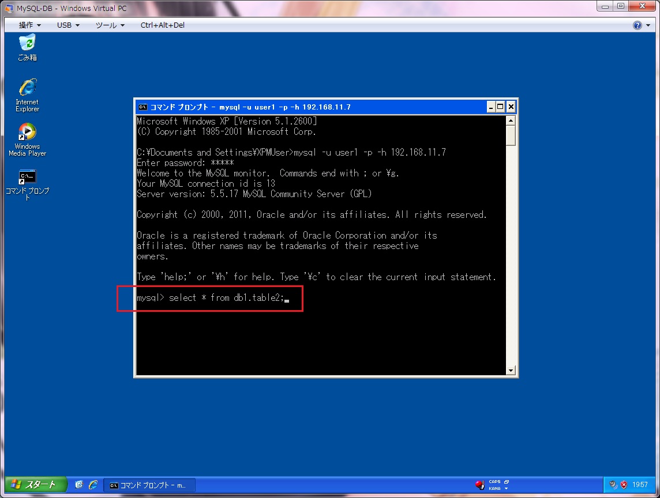Click the スタート start button

tap(36, 485)
